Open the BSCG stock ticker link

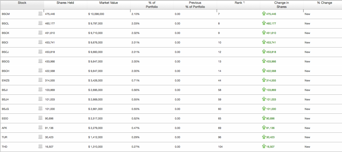[x=5, y=61]
